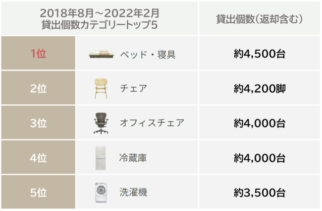The width and height of the screenshot is (322, 211).
Task: Click the bed and bedding icon
Action: (101, 54)
